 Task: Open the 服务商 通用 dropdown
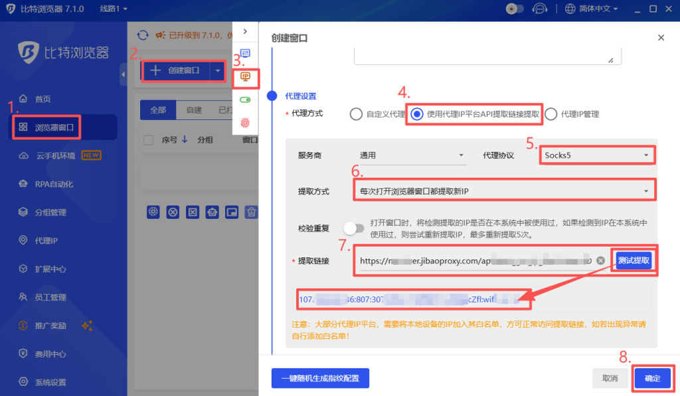point(410,155)
